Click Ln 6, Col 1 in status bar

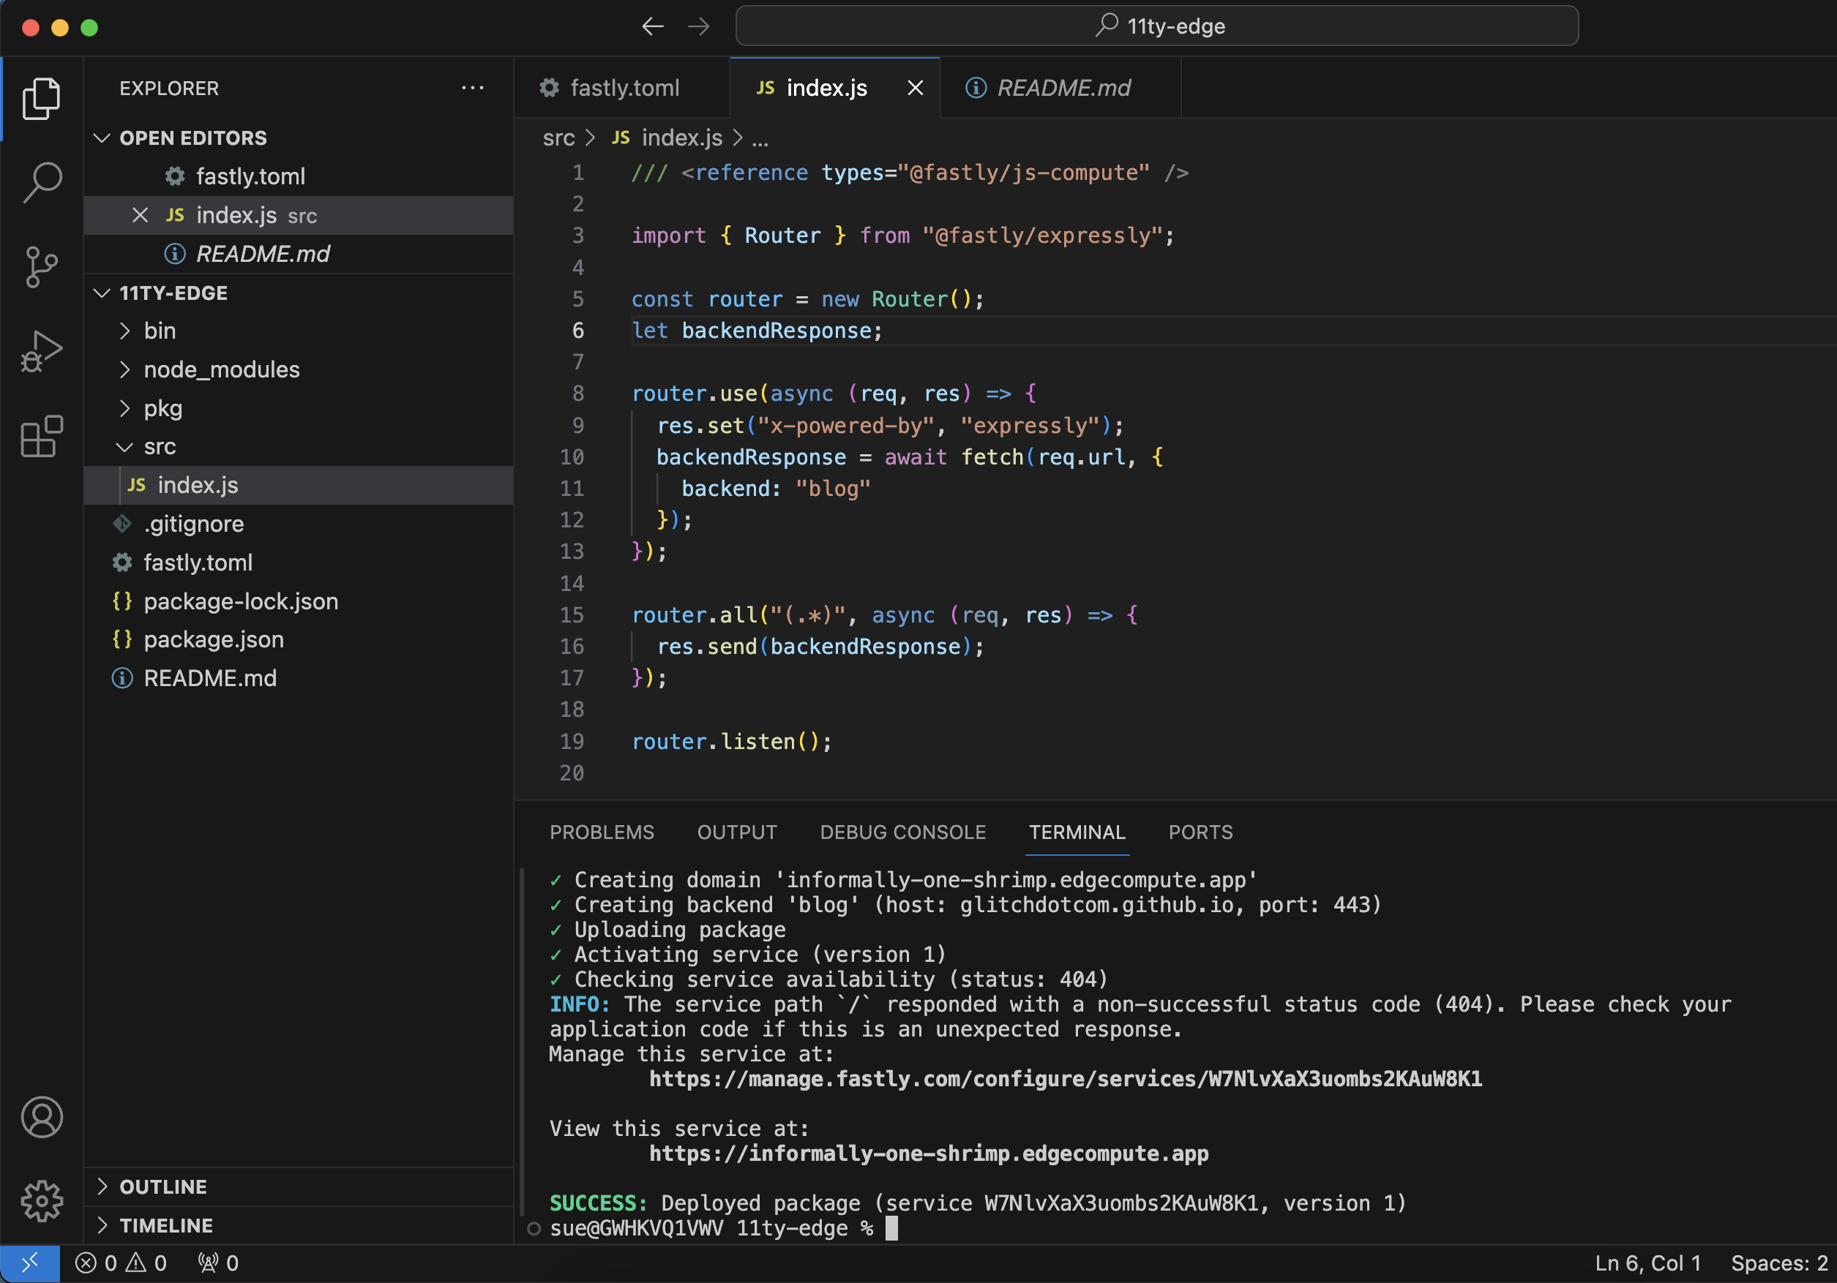tap(1647, 1263)
